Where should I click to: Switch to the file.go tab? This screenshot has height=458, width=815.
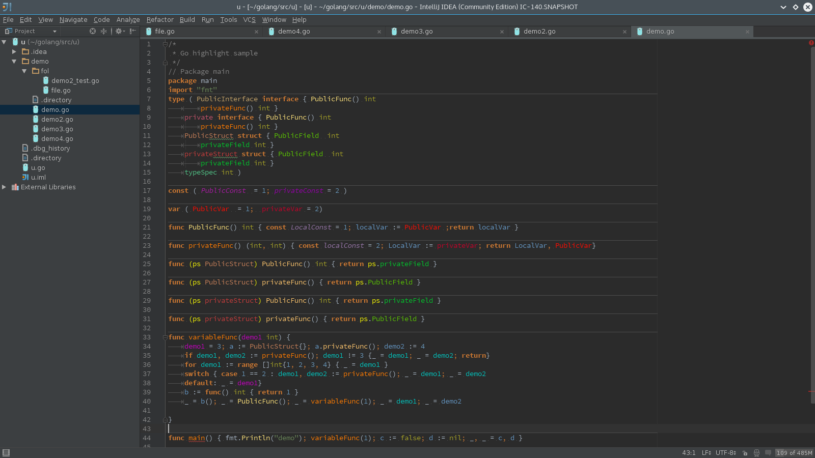coord(202,31)
